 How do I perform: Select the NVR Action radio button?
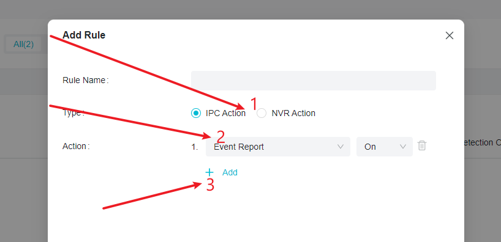pos(262,113)
